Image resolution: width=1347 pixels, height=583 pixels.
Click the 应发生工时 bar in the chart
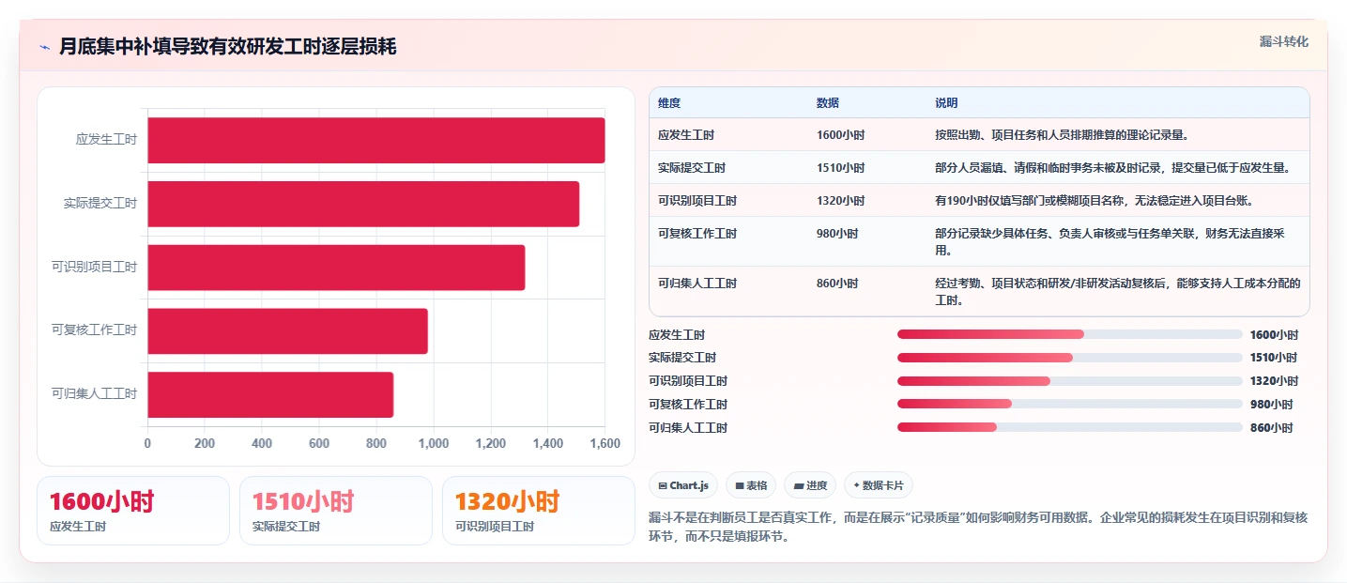click(x=376, y=140)
